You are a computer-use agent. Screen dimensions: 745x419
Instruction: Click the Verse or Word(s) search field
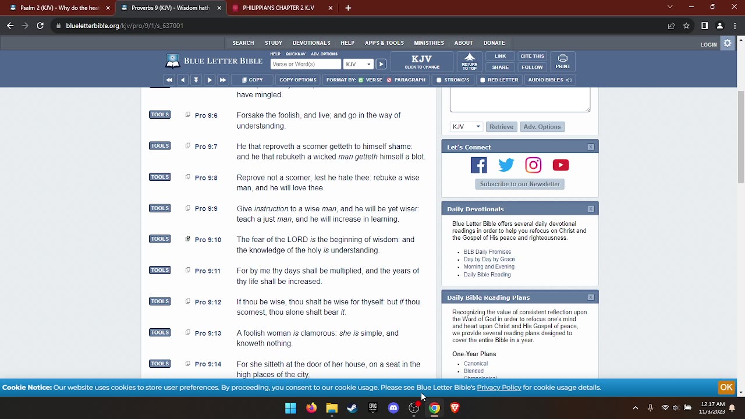pyautogui.click(x=306, y=64)
